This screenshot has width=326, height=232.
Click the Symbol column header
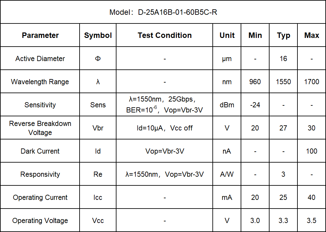point(98,35)
